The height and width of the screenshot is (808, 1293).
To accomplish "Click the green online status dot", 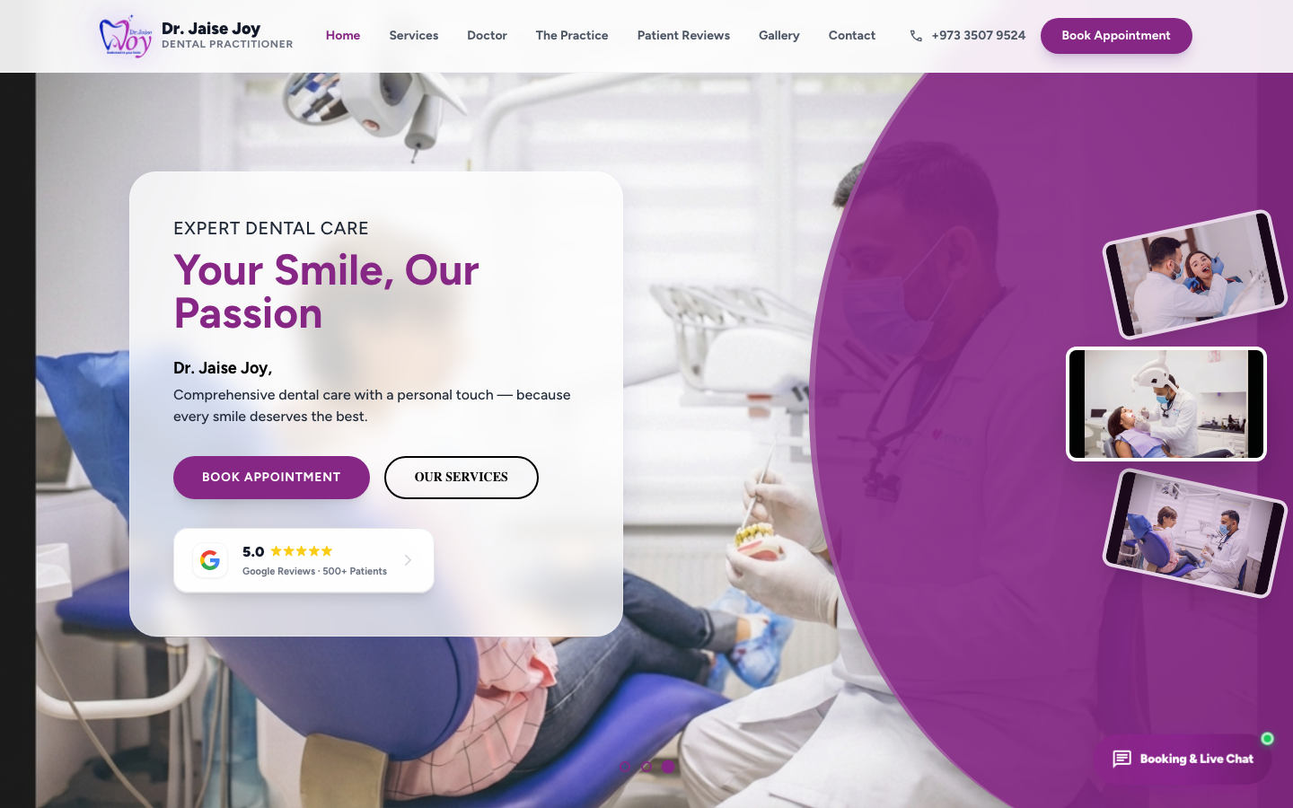I will 1267,739.
